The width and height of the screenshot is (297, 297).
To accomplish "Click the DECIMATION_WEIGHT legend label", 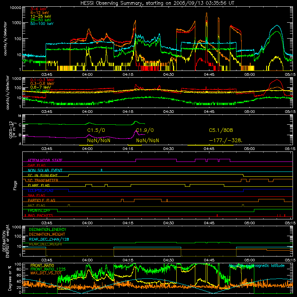I will click(47, 235).
